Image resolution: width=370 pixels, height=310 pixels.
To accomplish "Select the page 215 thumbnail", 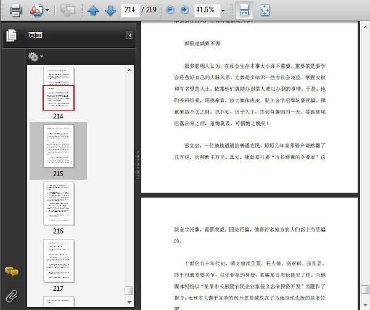I will [59, 146].
